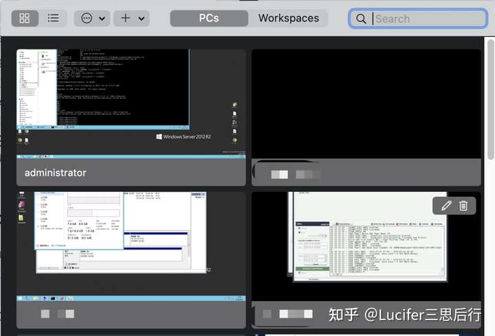
Task: Open the administrator PC thumbnail
Action: 131,104
